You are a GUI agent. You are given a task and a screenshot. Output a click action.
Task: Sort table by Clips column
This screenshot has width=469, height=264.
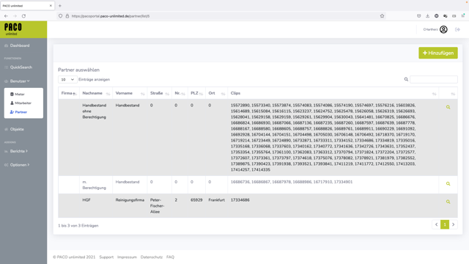[333, 93]
